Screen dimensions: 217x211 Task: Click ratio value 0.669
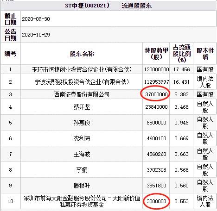tap(181, 138)
